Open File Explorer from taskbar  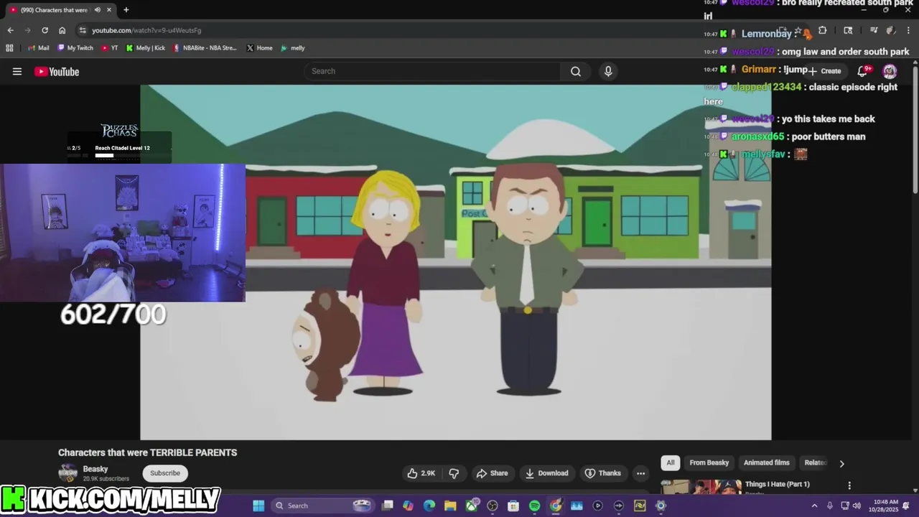[x=450, y=506]
